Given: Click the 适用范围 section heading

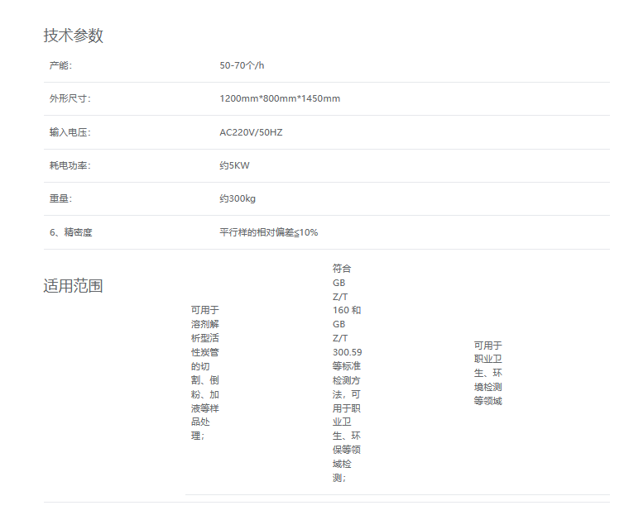Looking at the screenshot, I should pyautogui.click(x=73, y=286).
